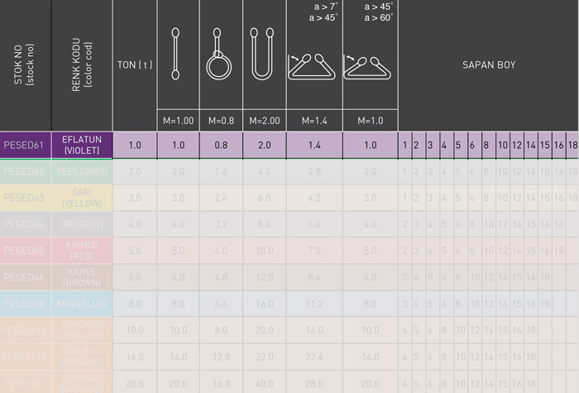Image resolution: width=579 pixels, height=393 pixels.
Task: Click the M=1.4 factor label
Action: (314, 121)
